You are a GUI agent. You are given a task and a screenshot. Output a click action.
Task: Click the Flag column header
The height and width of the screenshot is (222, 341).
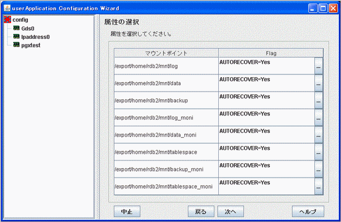click(271, 53)
